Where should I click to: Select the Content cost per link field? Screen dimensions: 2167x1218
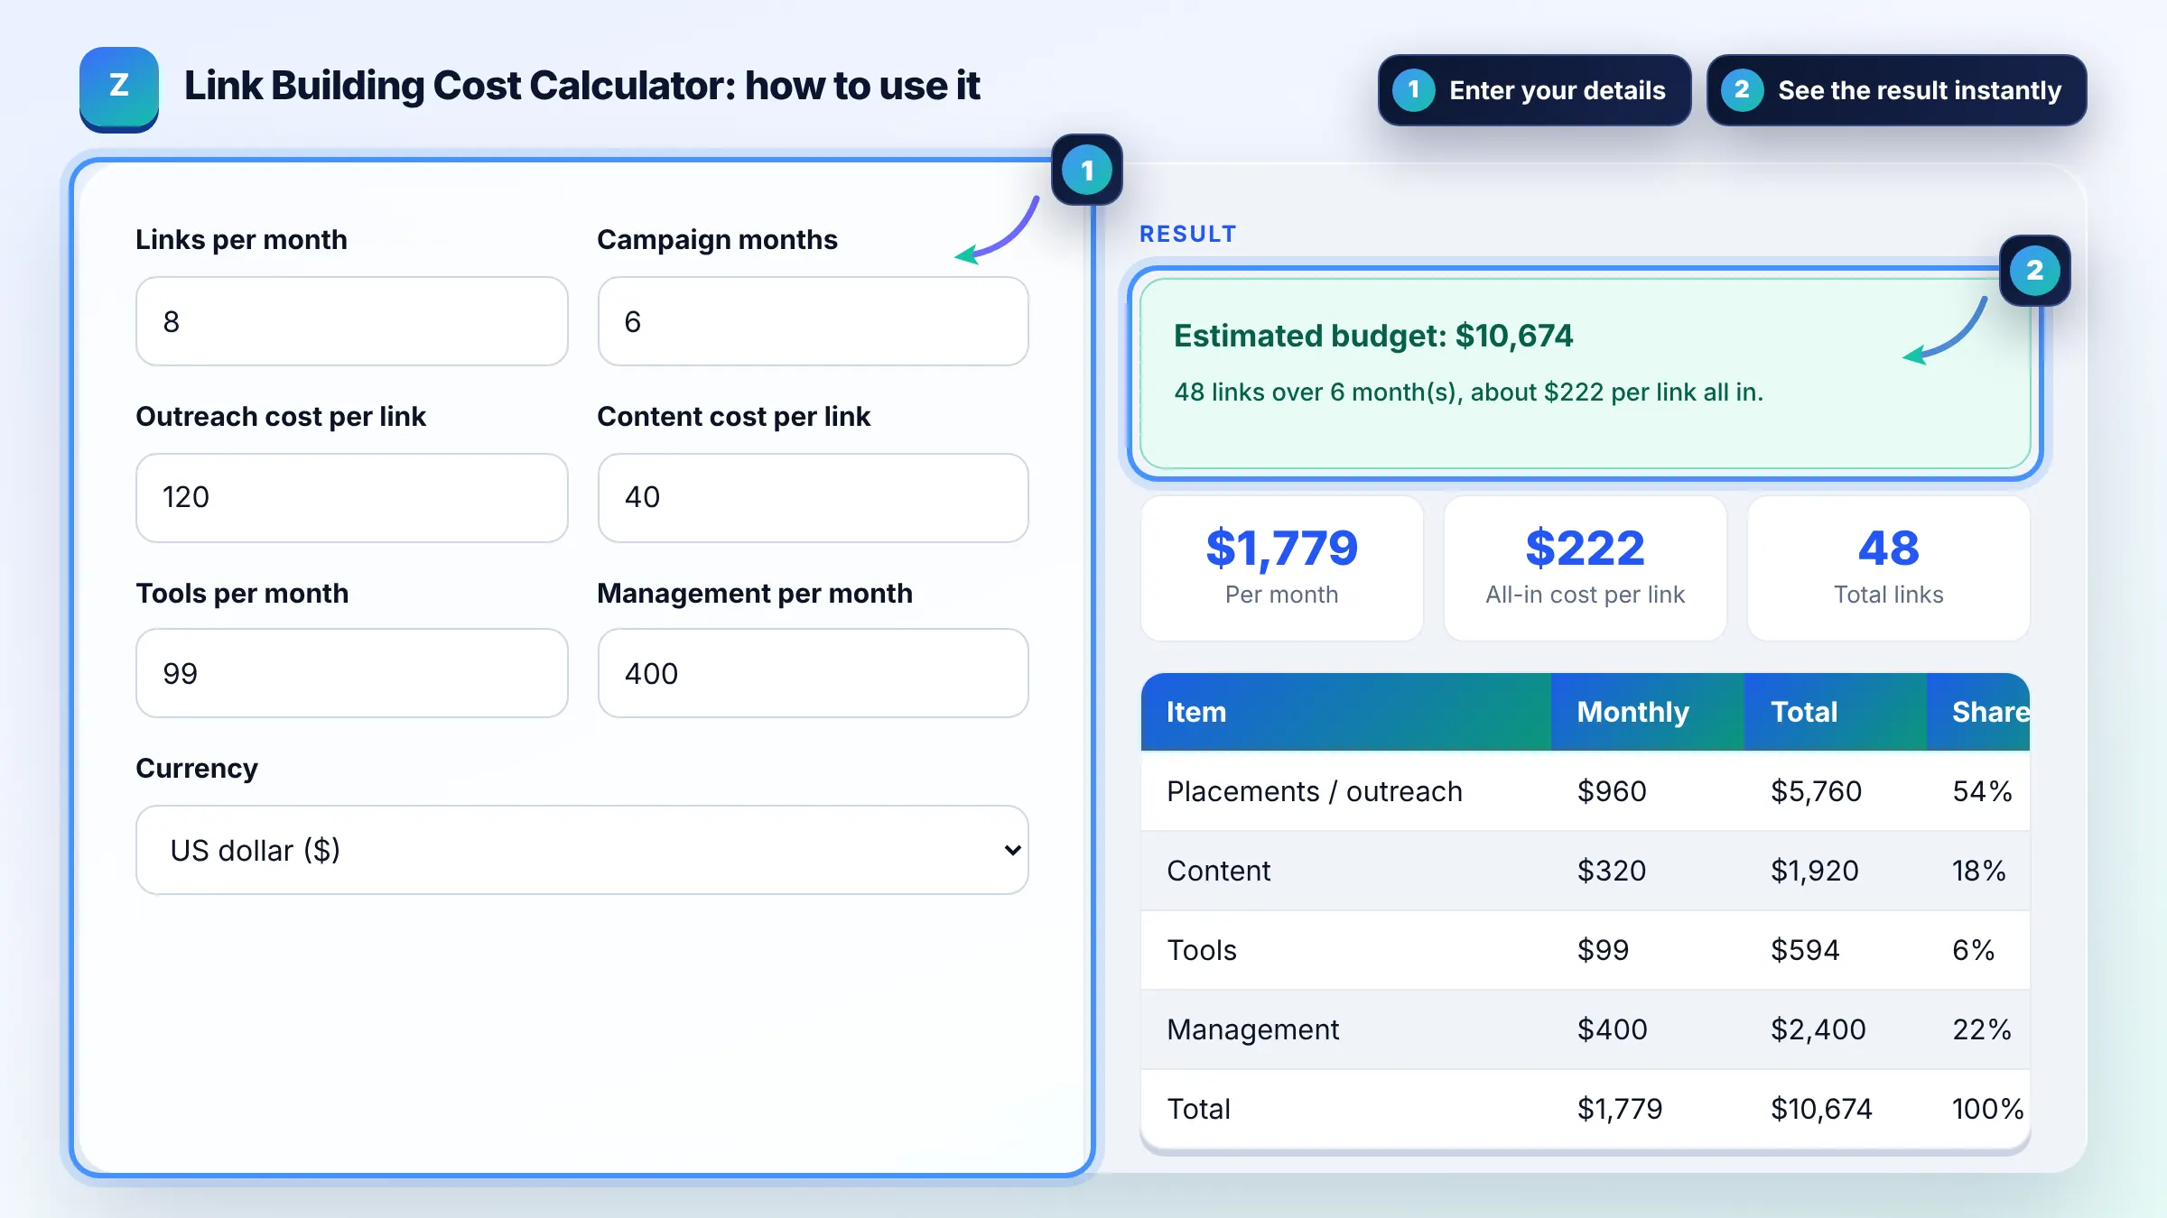click(813, 497)
